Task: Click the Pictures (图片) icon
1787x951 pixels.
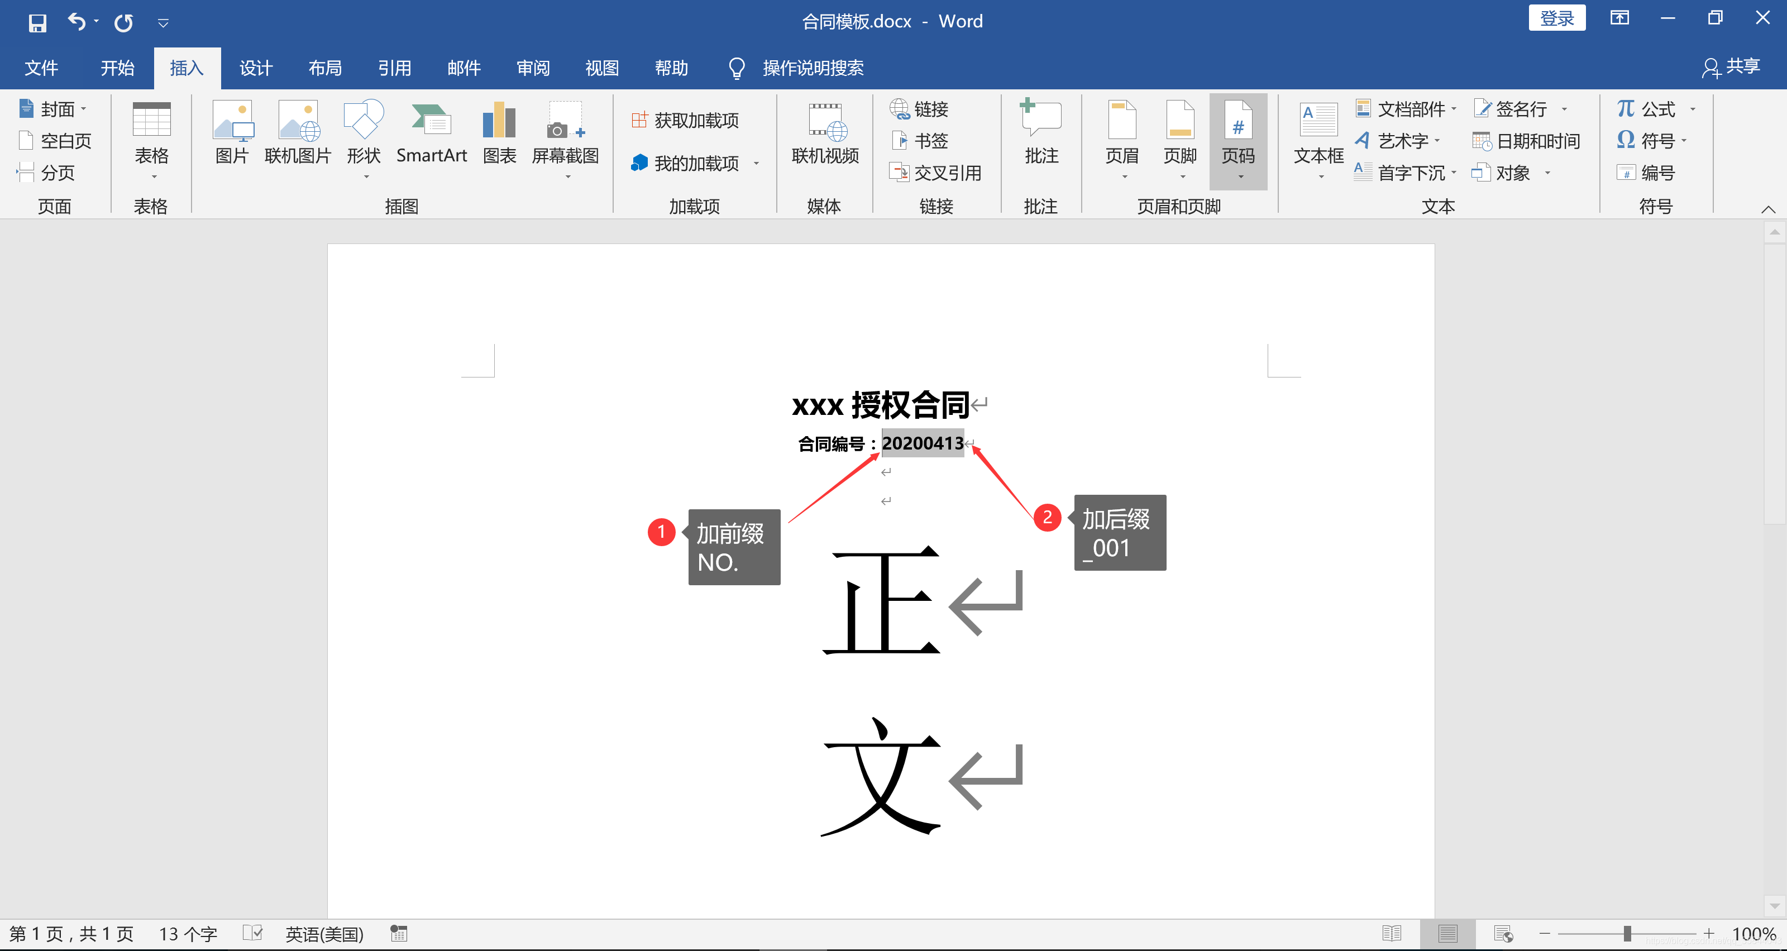Action: pos(232,133)
